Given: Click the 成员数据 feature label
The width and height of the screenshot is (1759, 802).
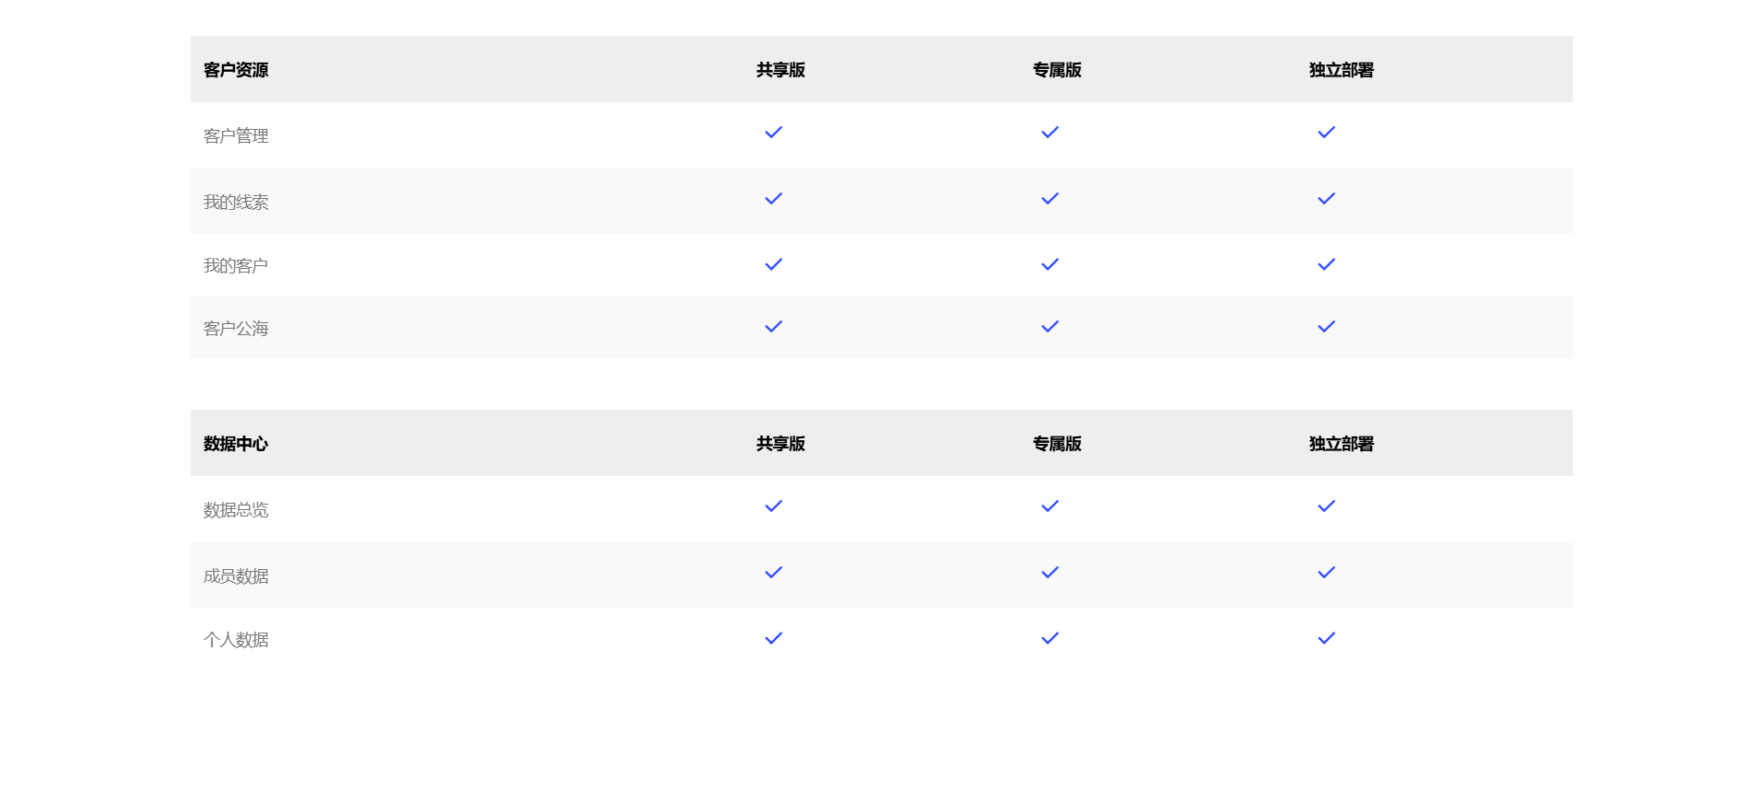Looking at the screenshot, I should [236, 576].
